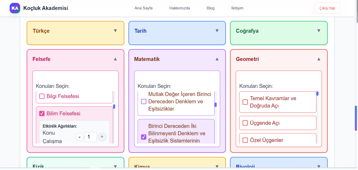The width and height of the screenshot is (358, 170).
Task: Select the Temel Kavramlar ve Doğruda Açı checkbox
Action: pyautogui.click(x=245, y=102)
